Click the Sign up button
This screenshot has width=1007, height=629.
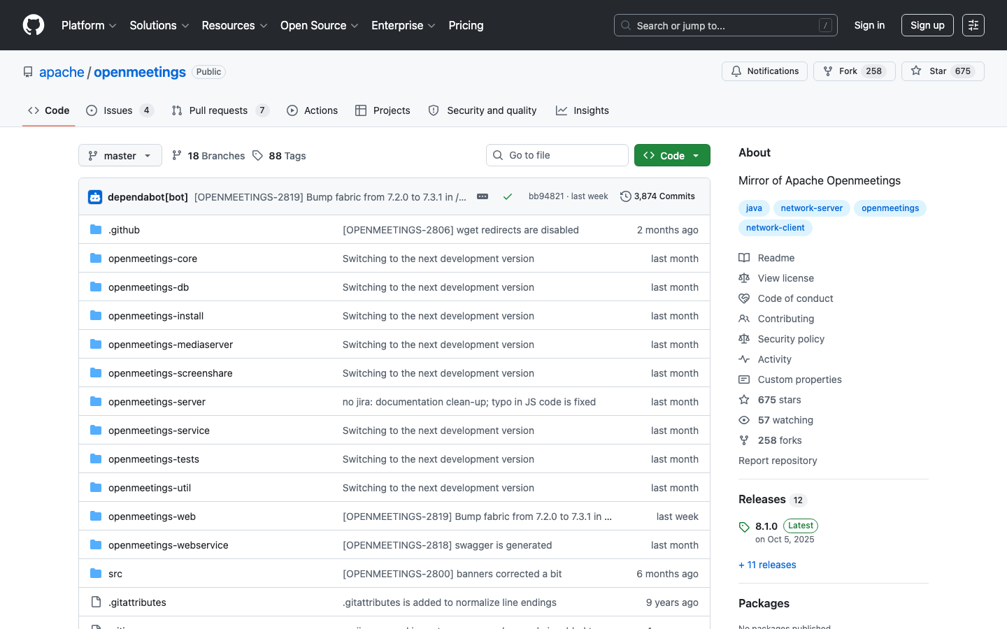[927, 25]
